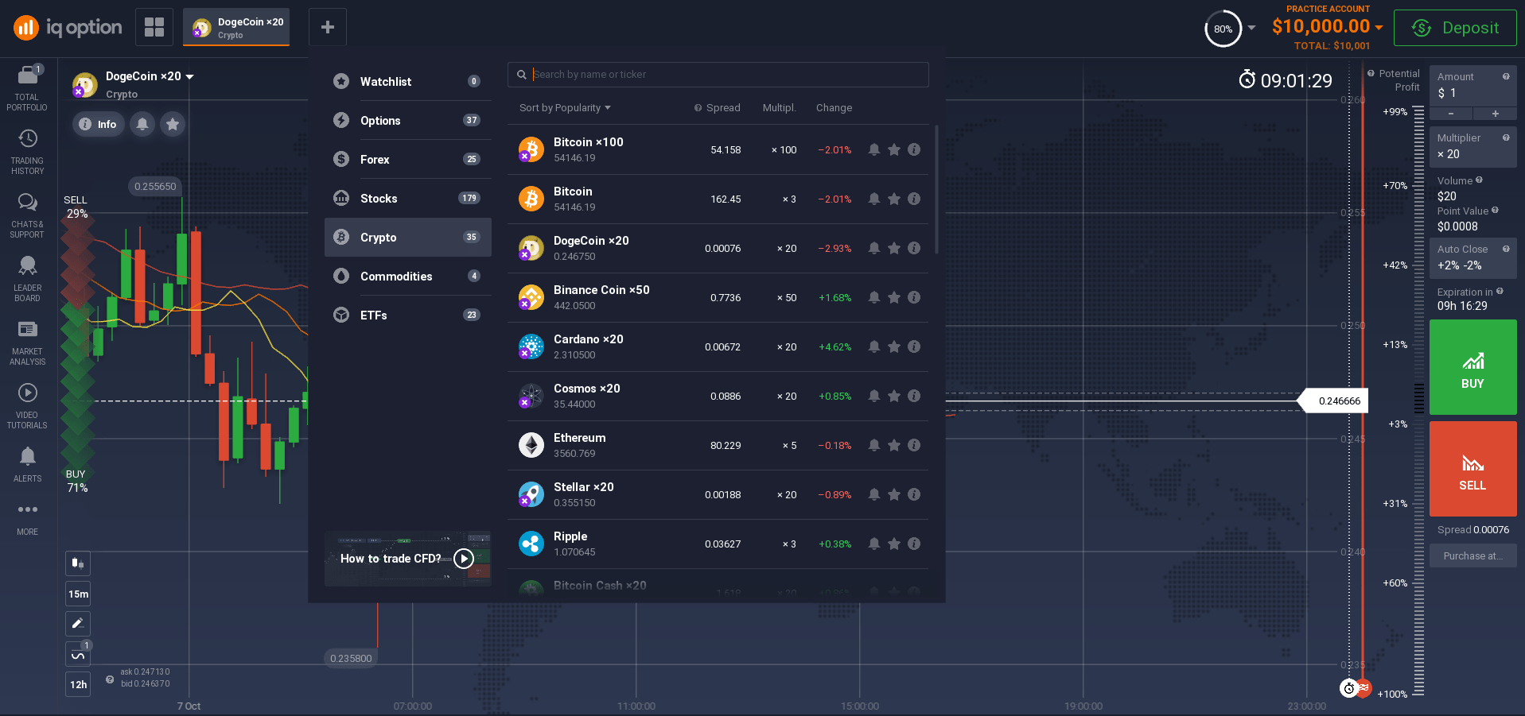Open Chats & Support
1525x716 pixels.
click(27, 216)
